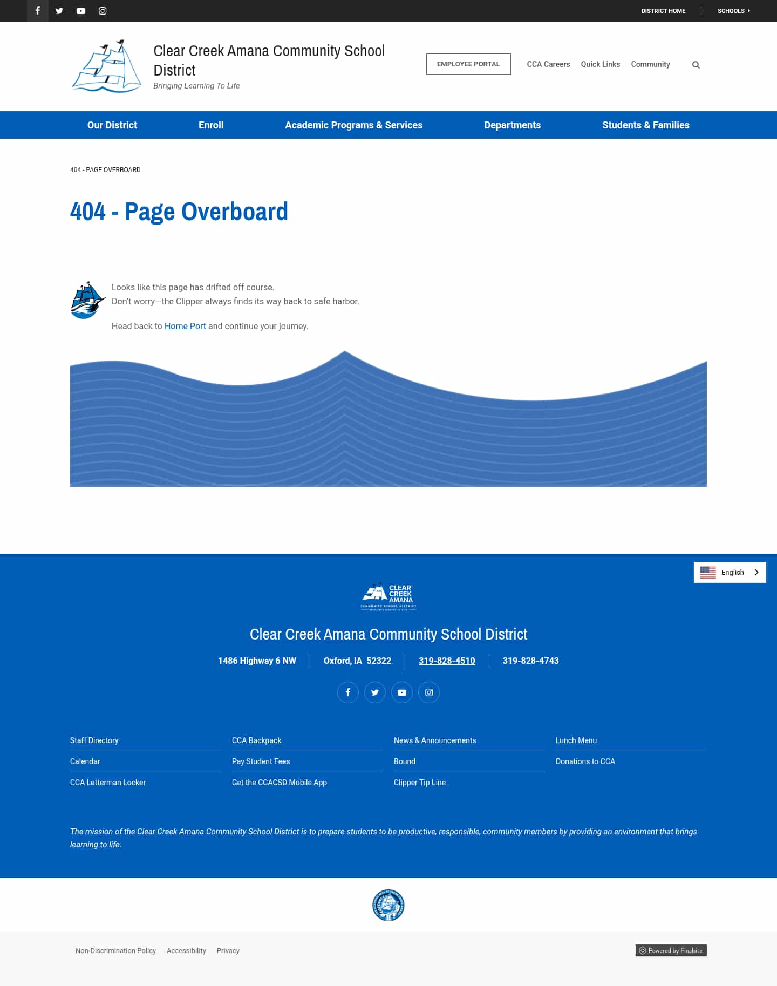The image size is (777, 986).
Task: Click the header clipper ship logo
Action: pyautogui.click(x=107, y=66)
